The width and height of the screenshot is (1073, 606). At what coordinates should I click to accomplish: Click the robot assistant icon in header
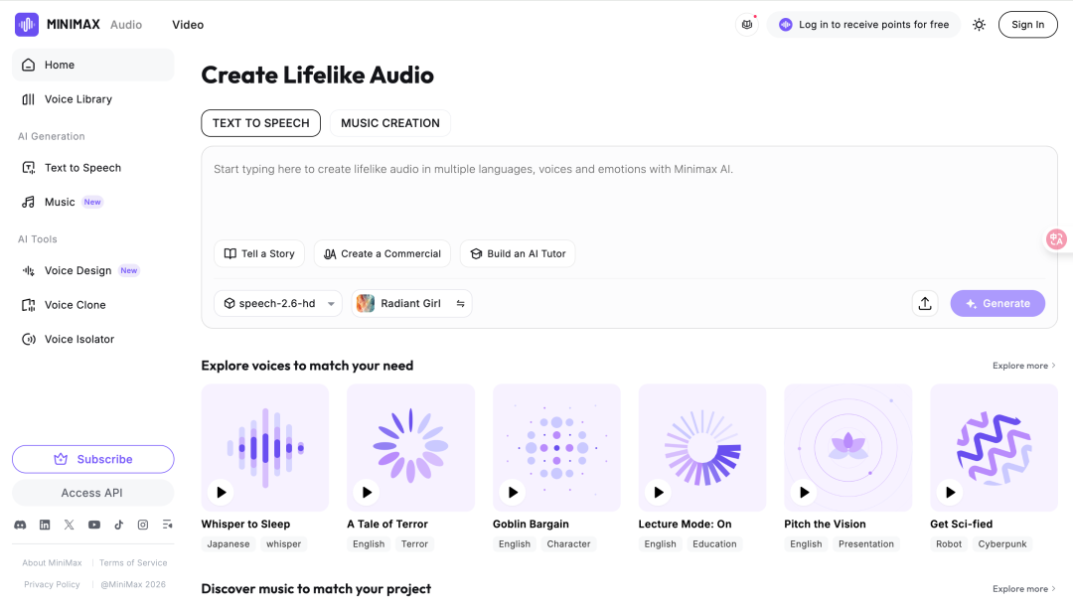click(x=746, y=25)
